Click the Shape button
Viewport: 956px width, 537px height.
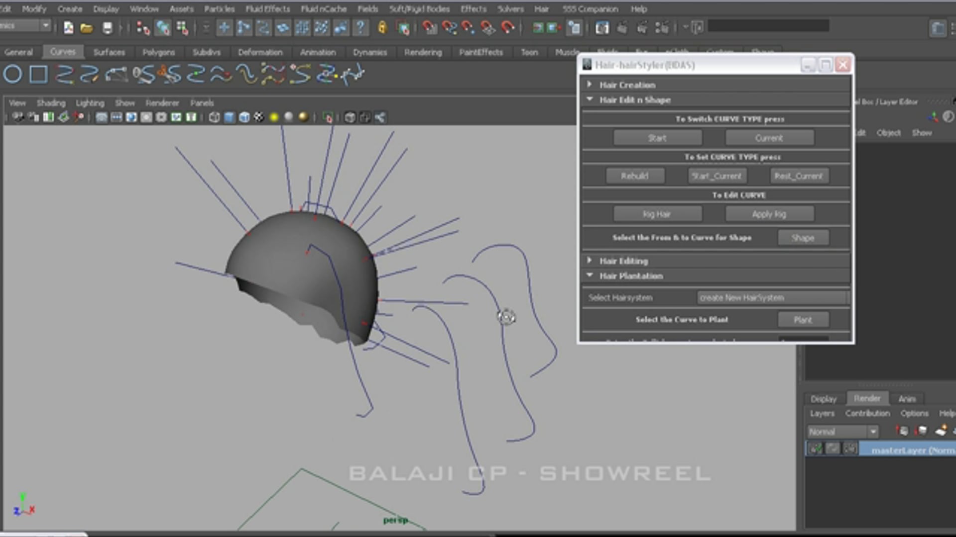pos(803,238)
